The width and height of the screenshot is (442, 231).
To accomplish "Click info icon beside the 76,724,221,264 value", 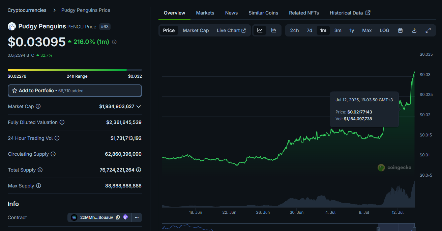I will [x=139, y=170].
